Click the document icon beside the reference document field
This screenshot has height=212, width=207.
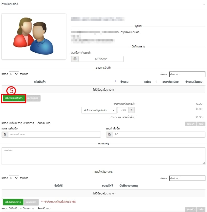[x=5, y=134]
